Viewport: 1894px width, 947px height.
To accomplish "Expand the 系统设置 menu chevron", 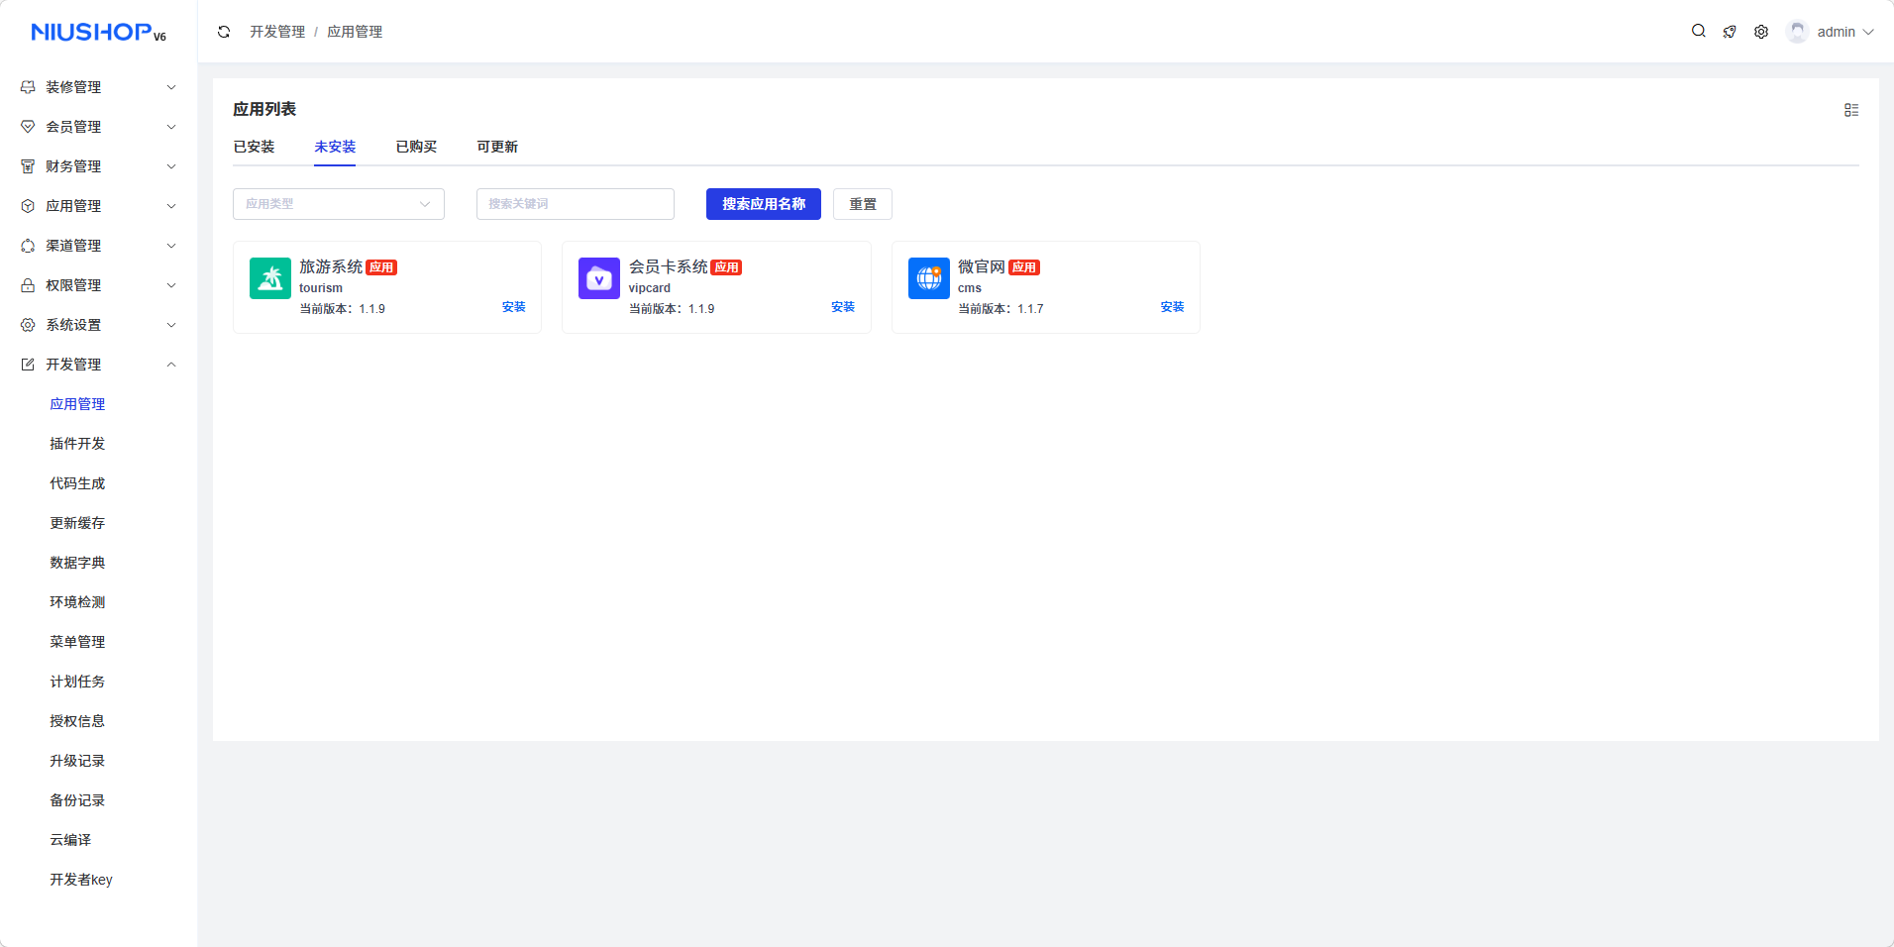I will point(171,325).
